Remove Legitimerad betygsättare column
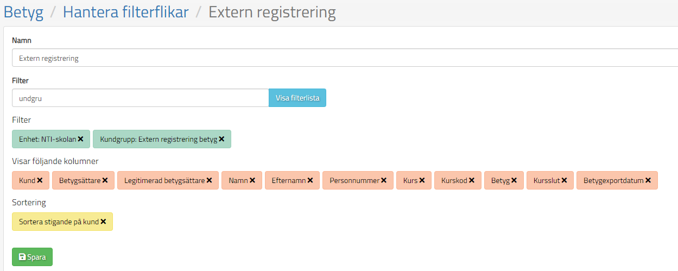678x271 pixels. click(209, 180)
